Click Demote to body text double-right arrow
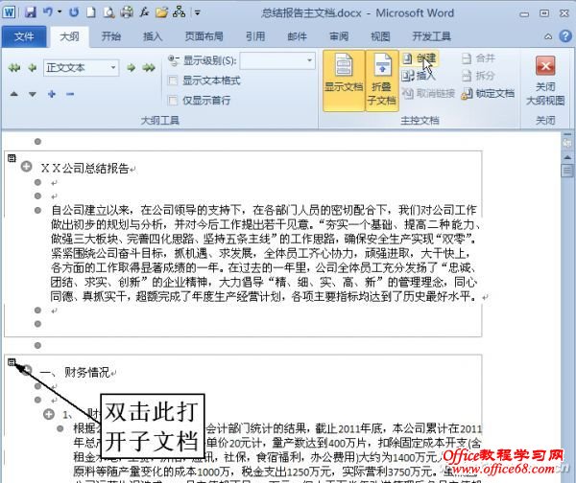Viewport: 576px width, 483px height. click(149, 68)
